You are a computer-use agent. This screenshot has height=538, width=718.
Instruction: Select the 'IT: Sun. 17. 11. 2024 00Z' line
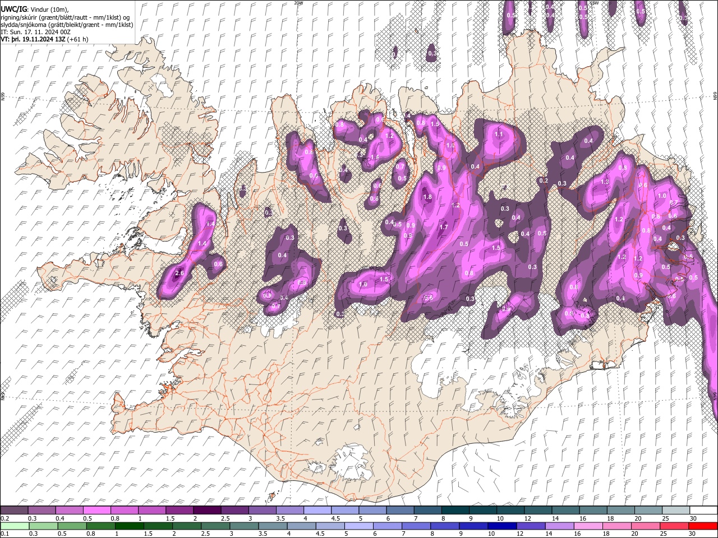pos(35,32)
